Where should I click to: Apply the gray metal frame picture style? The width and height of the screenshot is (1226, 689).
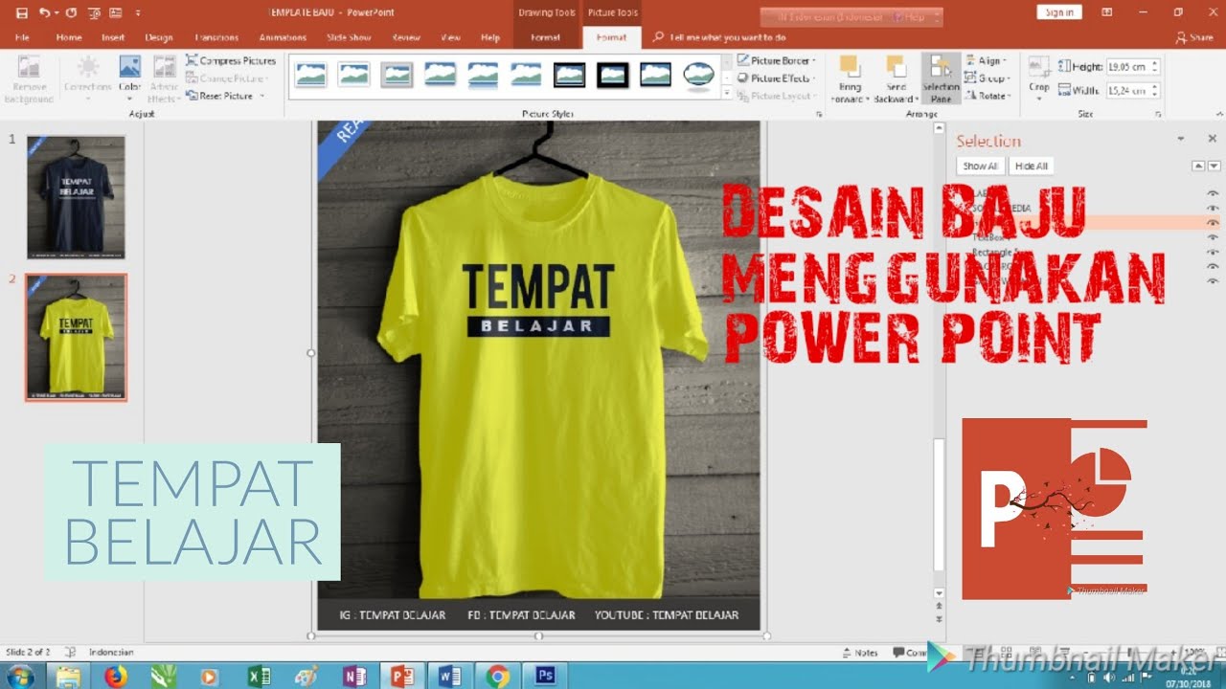(x=397, y=75)
